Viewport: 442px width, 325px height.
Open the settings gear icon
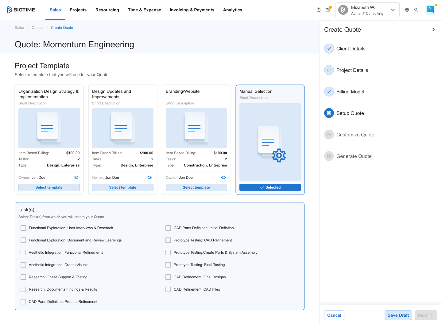coord(407,10)
